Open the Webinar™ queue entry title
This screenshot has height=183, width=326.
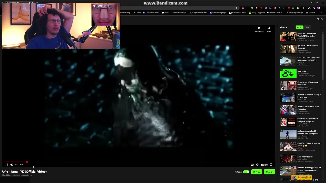pyautogui.click(x=309, y=96)
